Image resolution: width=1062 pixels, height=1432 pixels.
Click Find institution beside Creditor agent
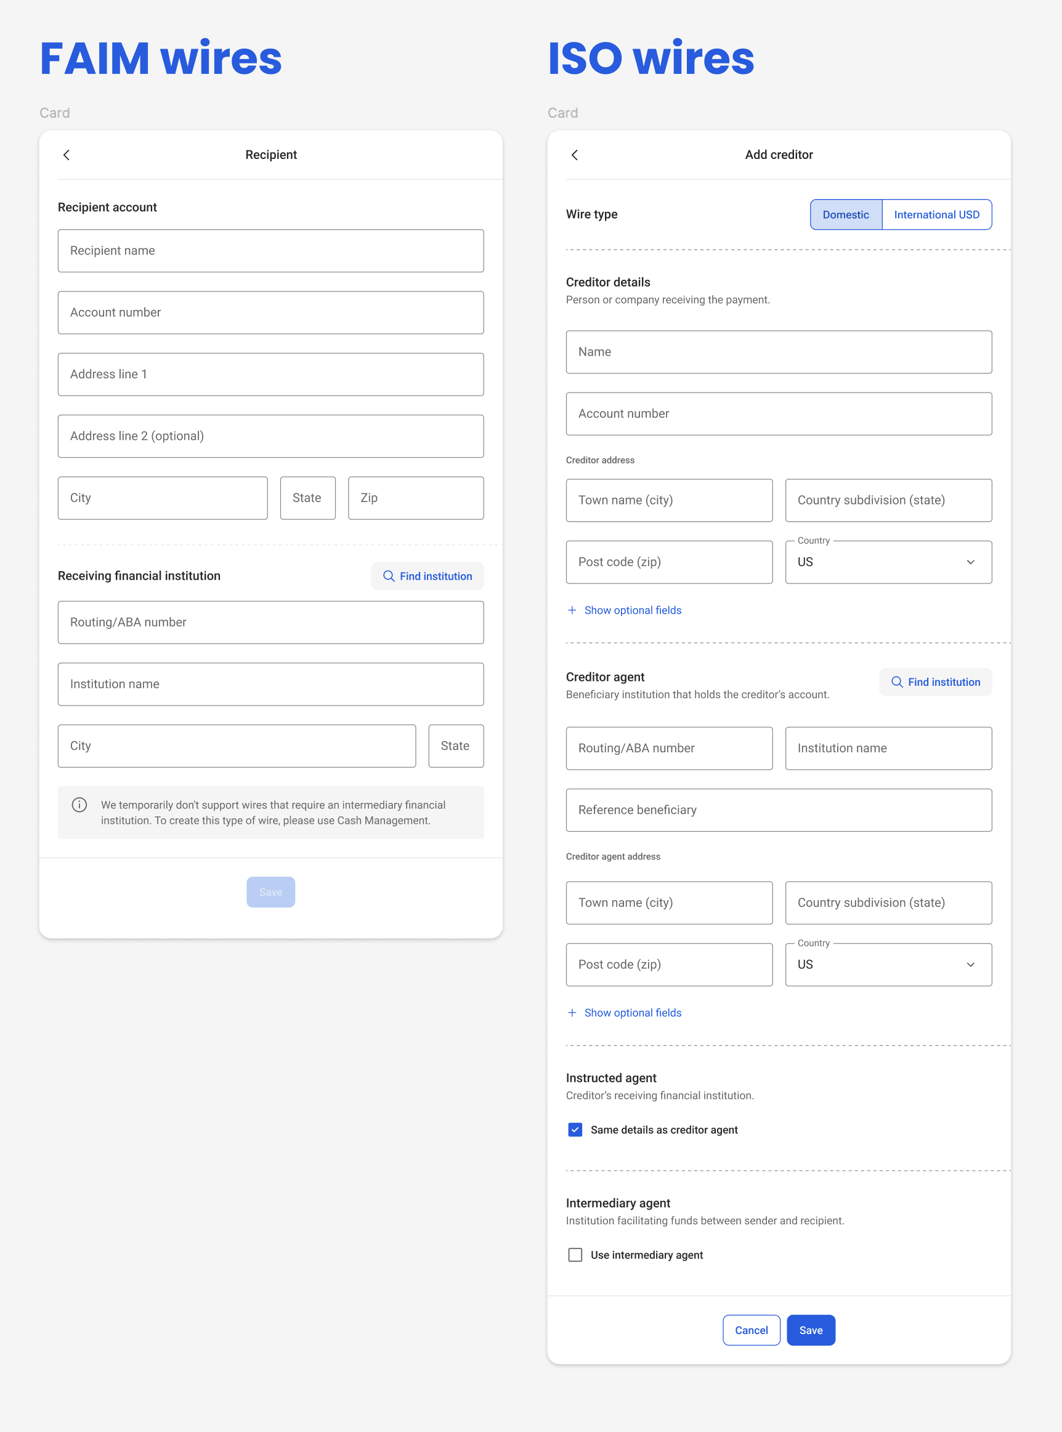coord(934,681)
